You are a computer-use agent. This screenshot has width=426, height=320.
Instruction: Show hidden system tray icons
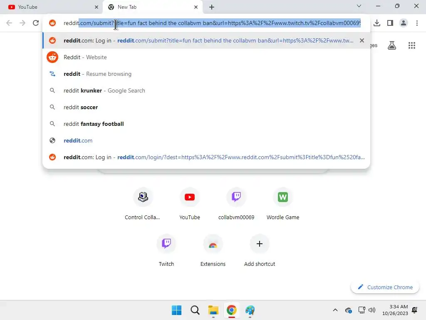(335, 310)
